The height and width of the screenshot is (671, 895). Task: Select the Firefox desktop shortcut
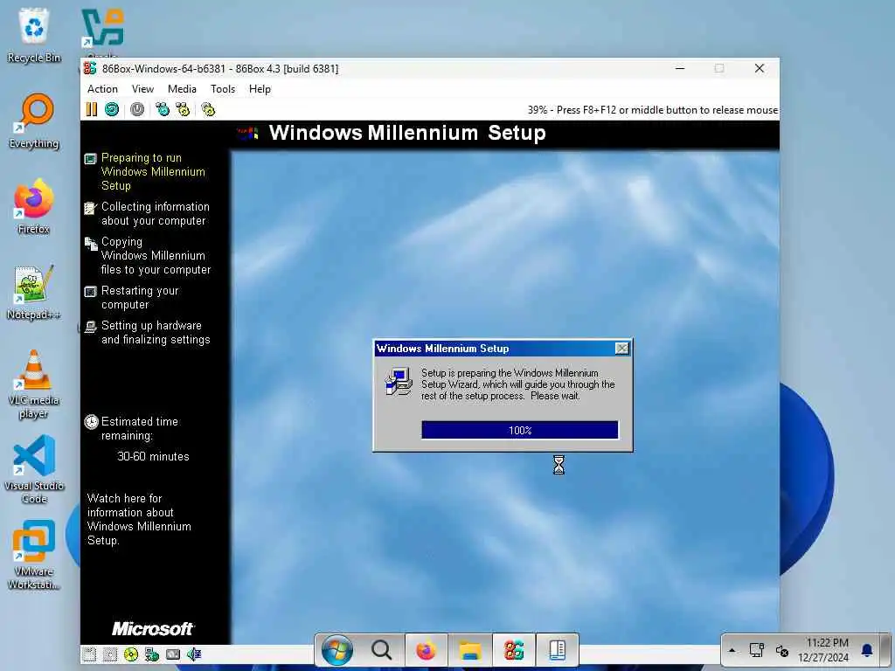pyautogui.click(x=34, y=206)
